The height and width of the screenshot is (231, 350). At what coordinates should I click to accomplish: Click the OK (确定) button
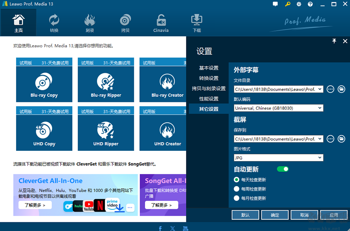(x=275, y=215)
